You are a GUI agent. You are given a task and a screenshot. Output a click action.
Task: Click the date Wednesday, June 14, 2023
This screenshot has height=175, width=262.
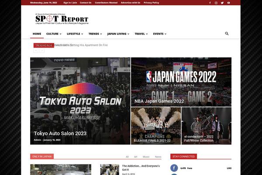(x=43, y=3)
